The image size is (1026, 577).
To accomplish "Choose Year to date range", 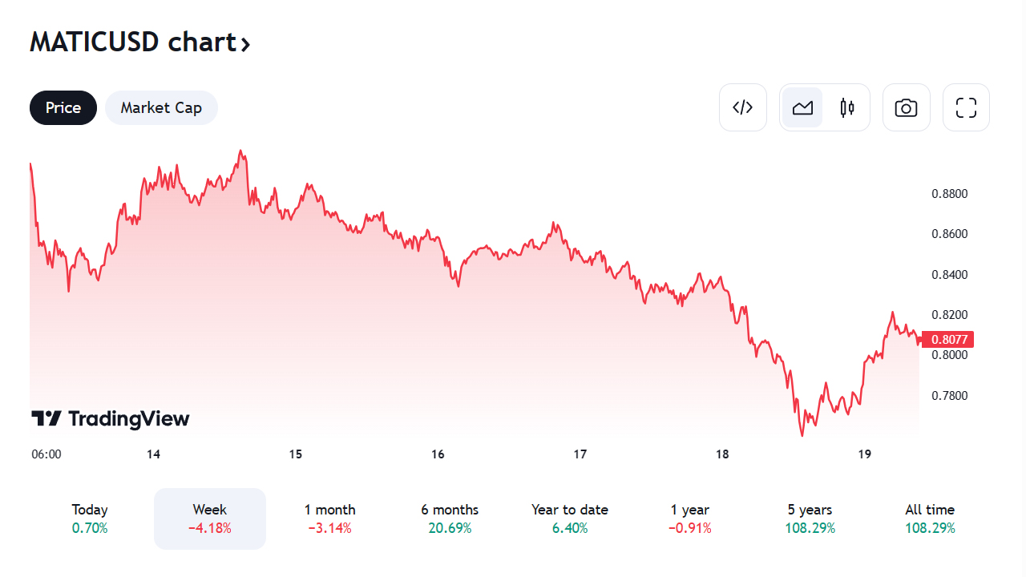I will click(570, 518).
